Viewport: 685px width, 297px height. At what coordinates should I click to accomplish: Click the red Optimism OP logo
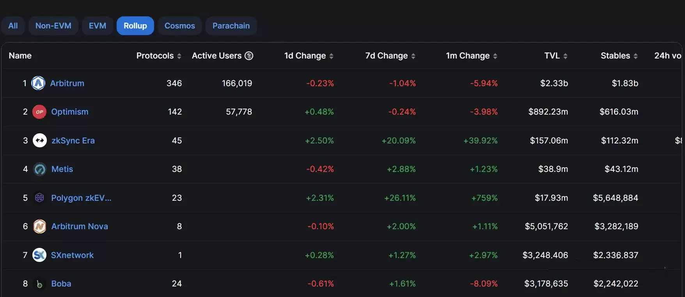[x=39, y=112]
